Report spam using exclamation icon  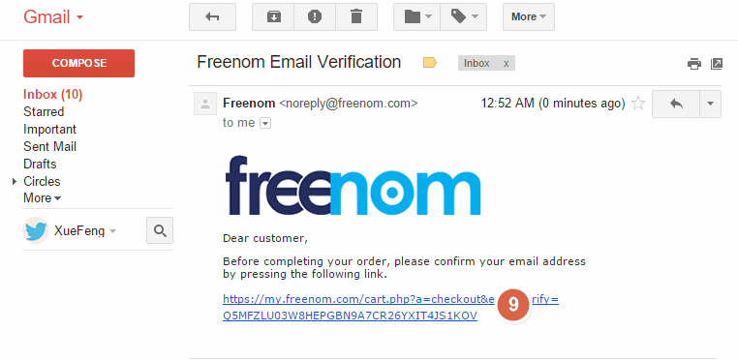point(315,16)
